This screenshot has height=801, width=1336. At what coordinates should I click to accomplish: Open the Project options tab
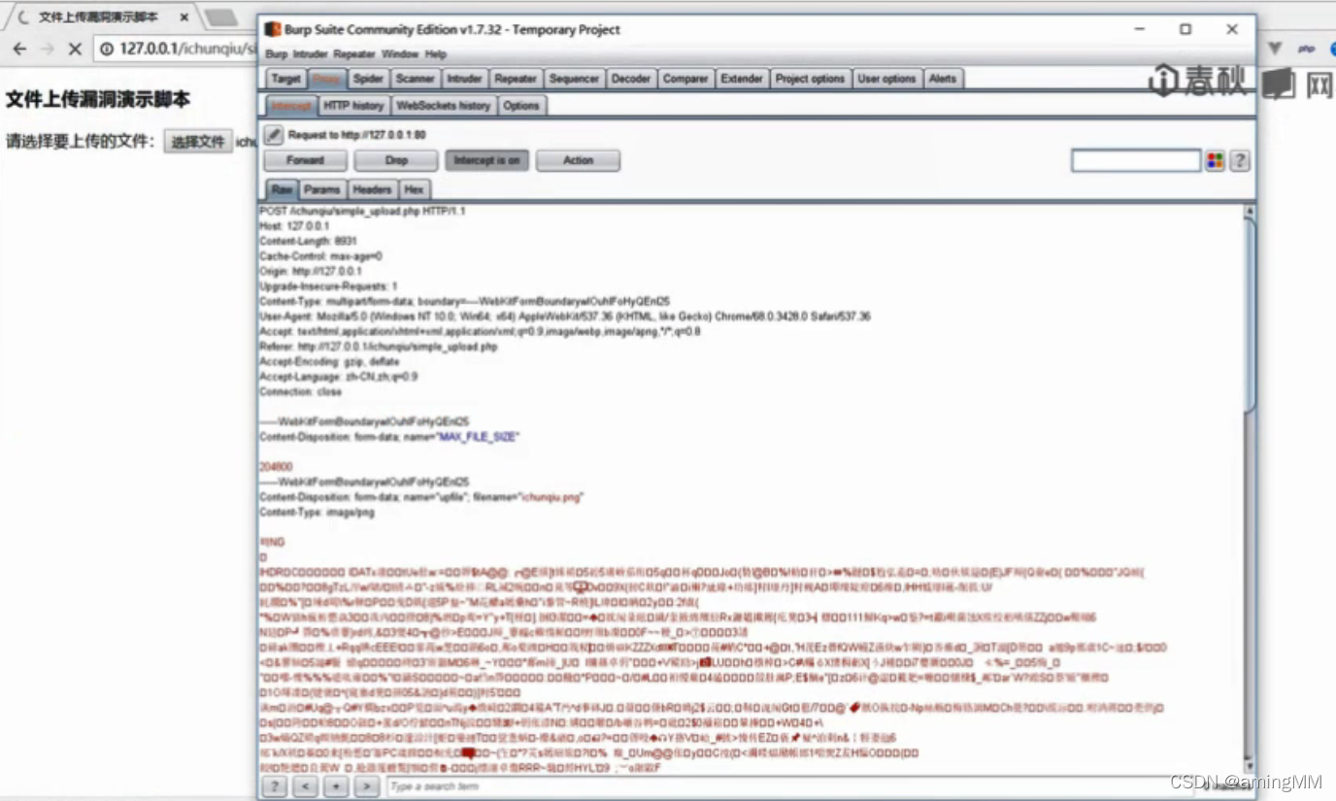pos(810,79)
